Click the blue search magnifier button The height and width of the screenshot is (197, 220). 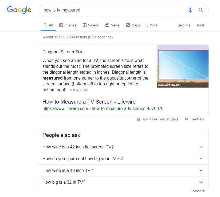(x=201, y=10)
